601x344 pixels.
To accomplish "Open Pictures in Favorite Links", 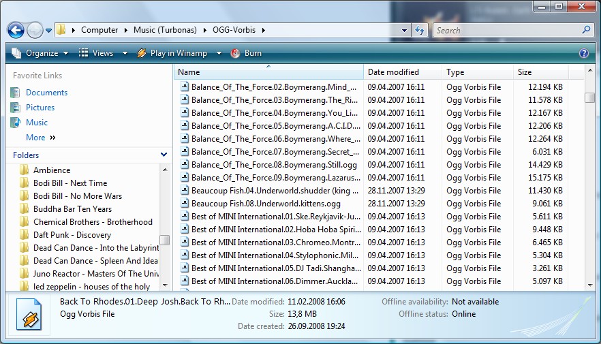I will pyautogui.click(x=40, y=108).
